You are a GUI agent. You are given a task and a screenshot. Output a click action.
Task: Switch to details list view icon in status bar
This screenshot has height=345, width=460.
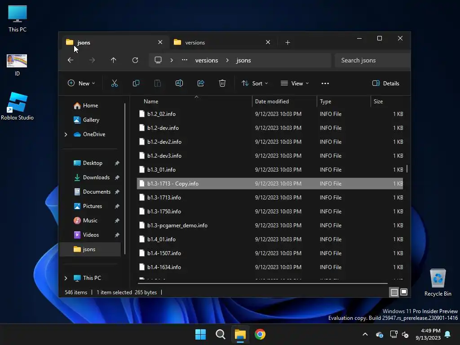point(394,292)
